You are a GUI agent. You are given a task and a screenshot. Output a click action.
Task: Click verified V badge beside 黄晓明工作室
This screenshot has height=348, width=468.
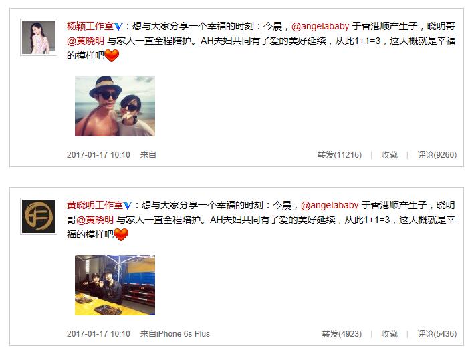[128, 206]
